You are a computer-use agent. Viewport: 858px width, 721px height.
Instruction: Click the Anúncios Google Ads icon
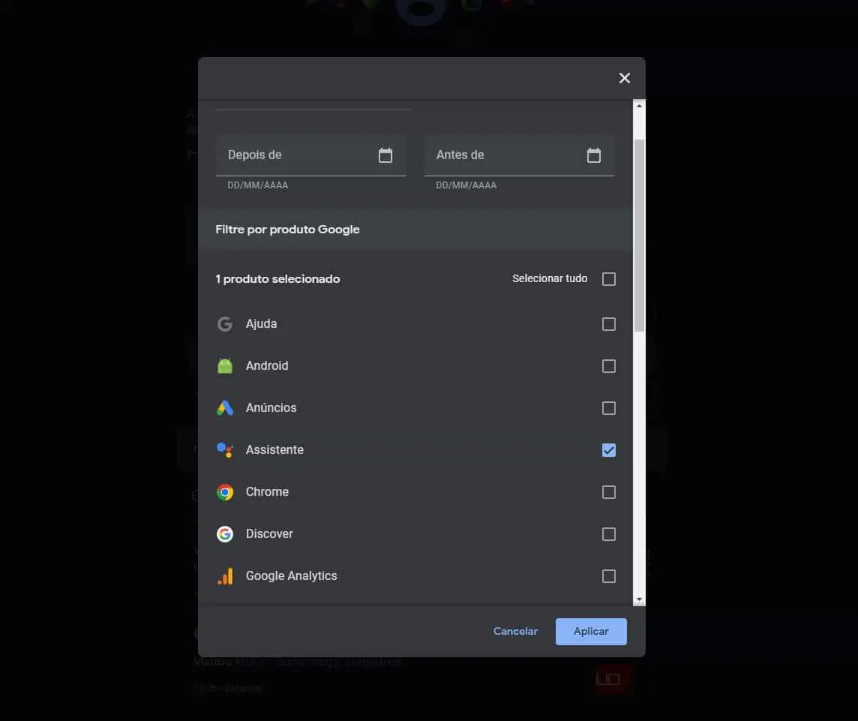[225, 408]
